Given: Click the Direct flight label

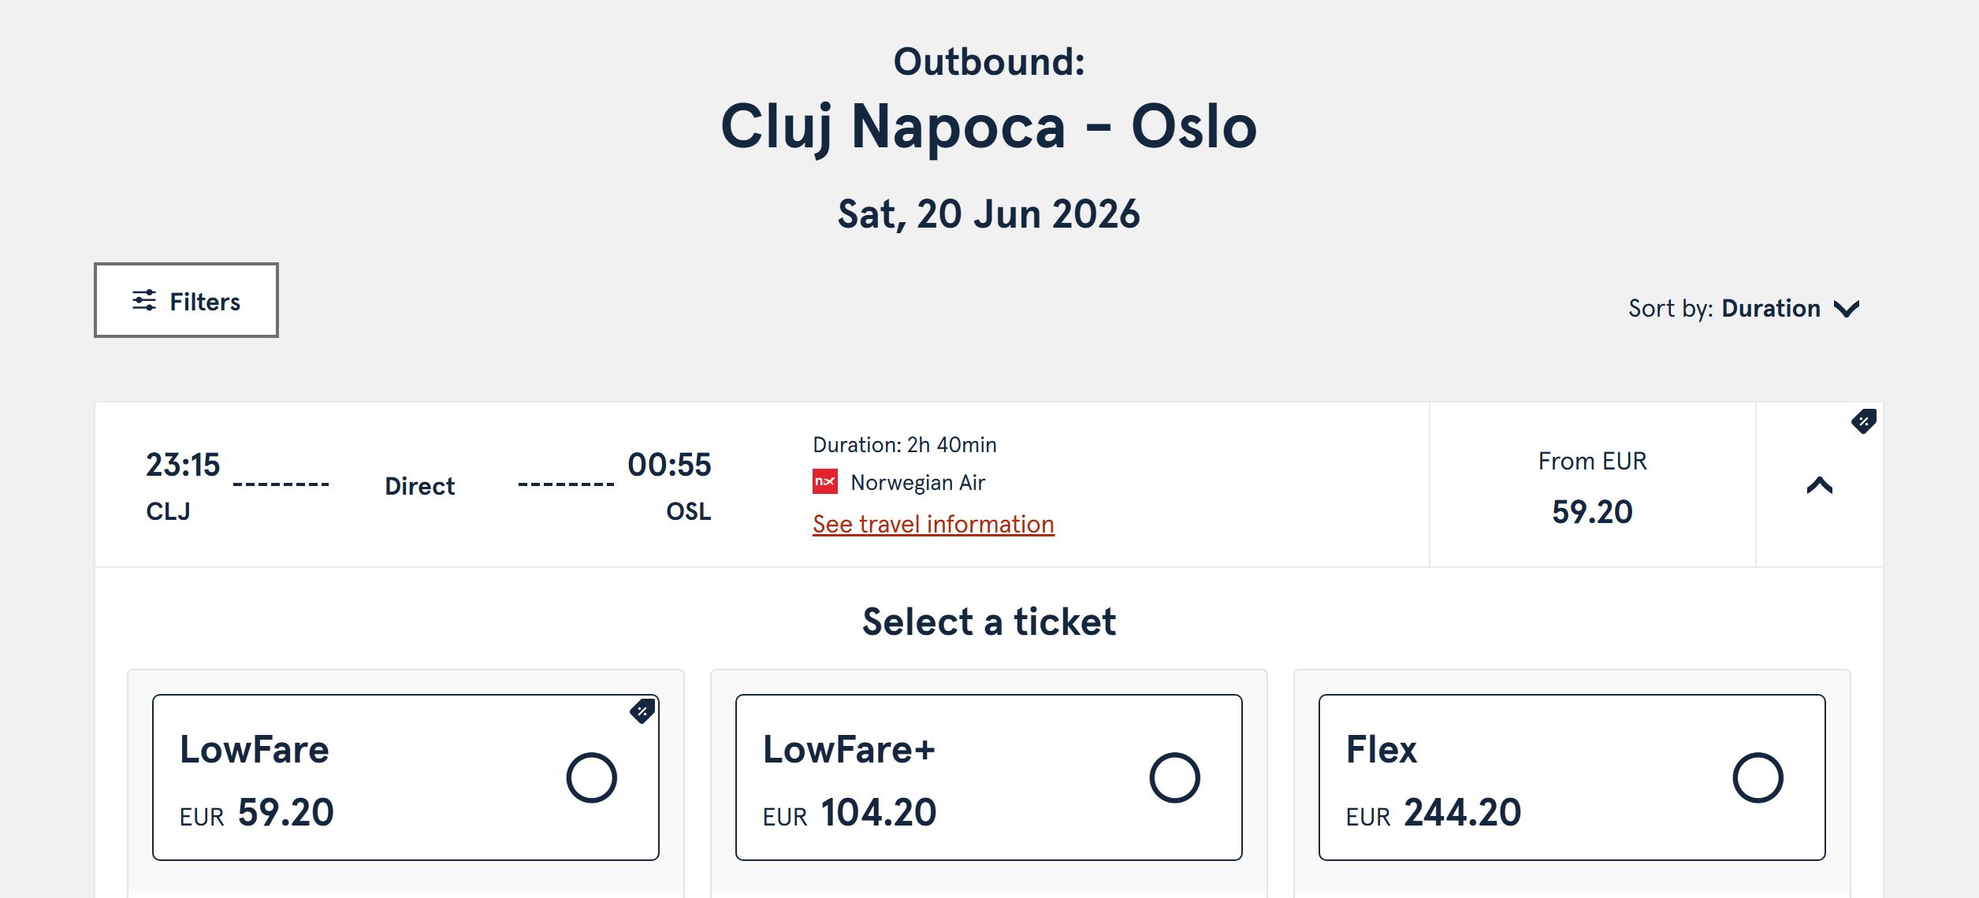Looking at the screenshot, I should click(419, 486).
